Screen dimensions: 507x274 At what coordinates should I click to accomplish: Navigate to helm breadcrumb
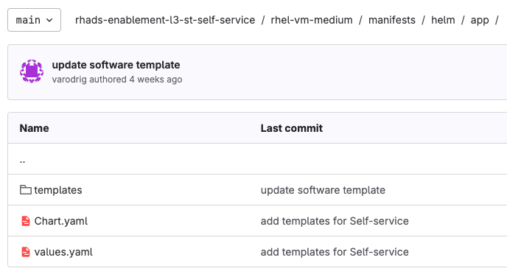443,20
